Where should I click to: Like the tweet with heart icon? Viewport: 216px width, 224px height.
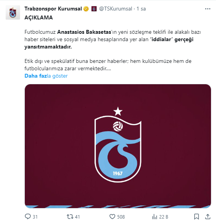(x=112, y=217)
